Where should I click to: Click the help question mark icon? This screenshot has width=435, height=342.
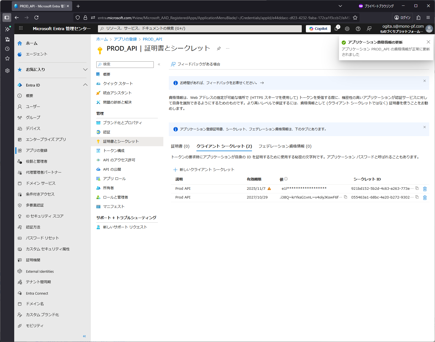pos(358,29)
